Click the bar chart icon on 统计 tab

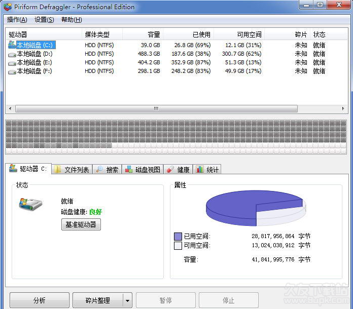point(200,169)
